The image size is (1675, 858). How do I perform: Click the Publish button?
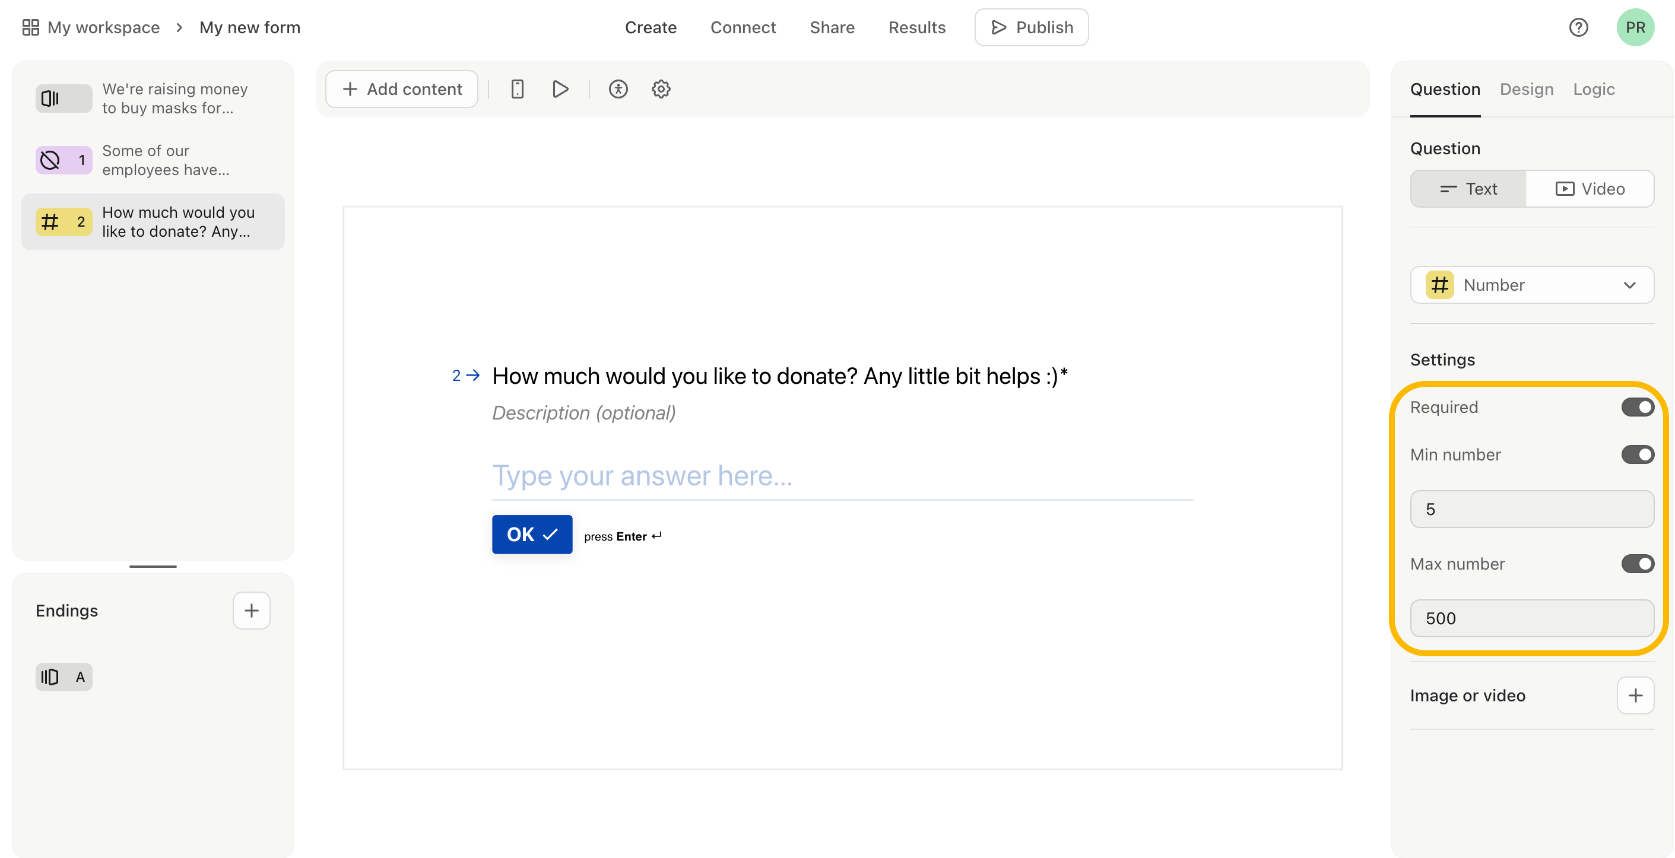tap(1031, 27)
